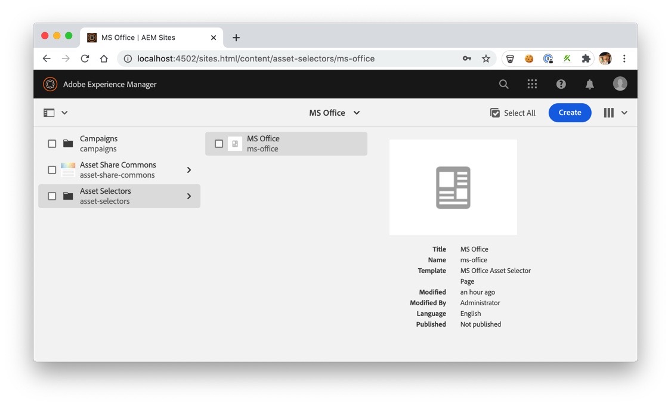
Task: Click the MS Office page preview thumbnail
Action: [453, 187]
